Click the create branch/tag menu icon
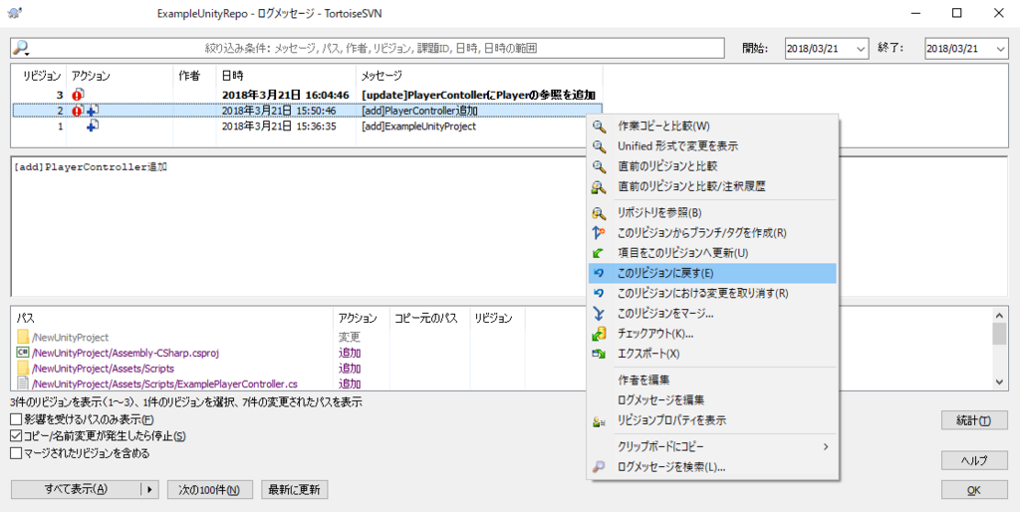Screen dimensions: 1020x512 click(599, 233)
